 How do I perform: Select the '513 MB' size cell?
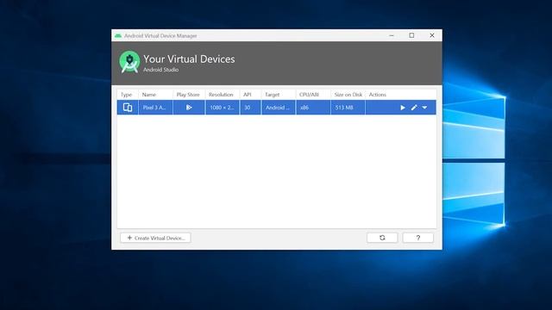coord(348,108)
